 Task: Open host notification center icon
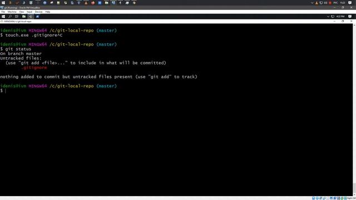[x=350, y=3]
